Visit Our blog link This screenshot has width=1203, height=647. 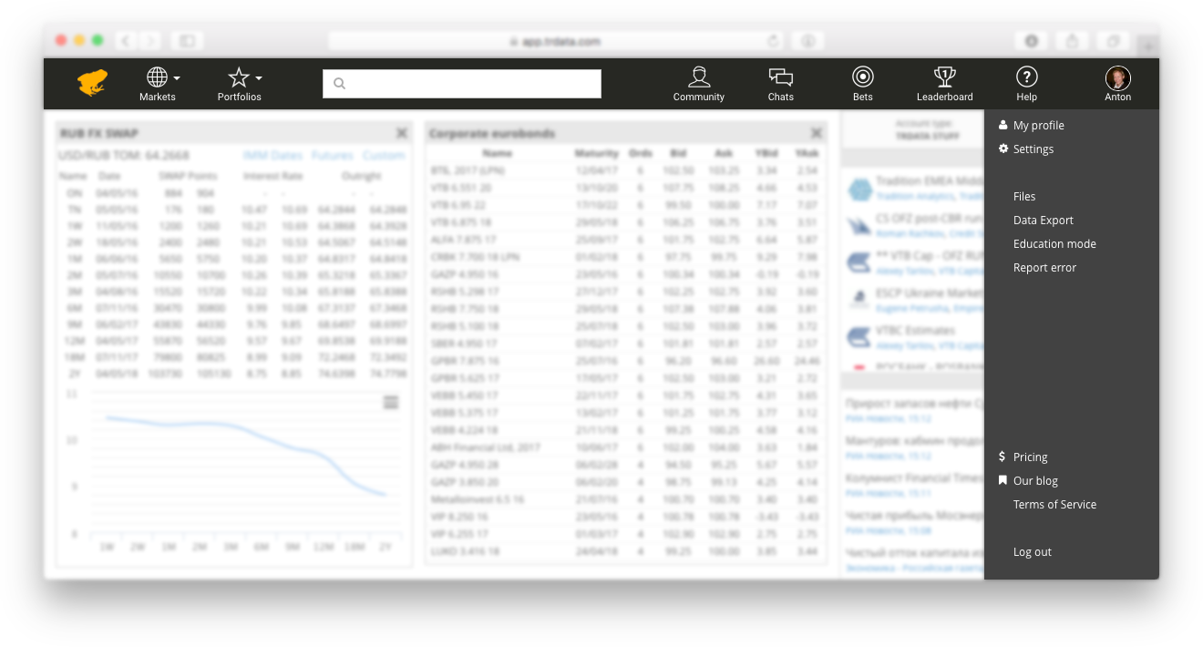point(1035,481)
